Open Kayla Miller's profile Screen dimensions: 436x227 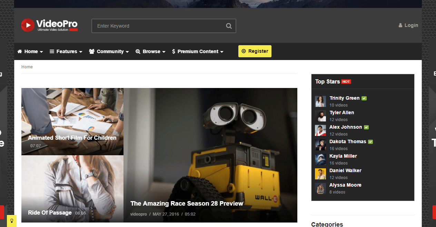point(343,156)
